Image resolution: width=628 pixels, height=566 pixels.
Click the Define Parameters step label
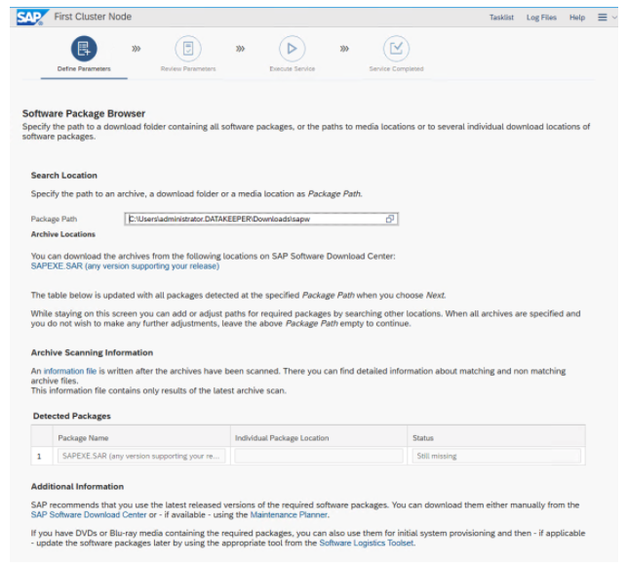tap(84, 69)
